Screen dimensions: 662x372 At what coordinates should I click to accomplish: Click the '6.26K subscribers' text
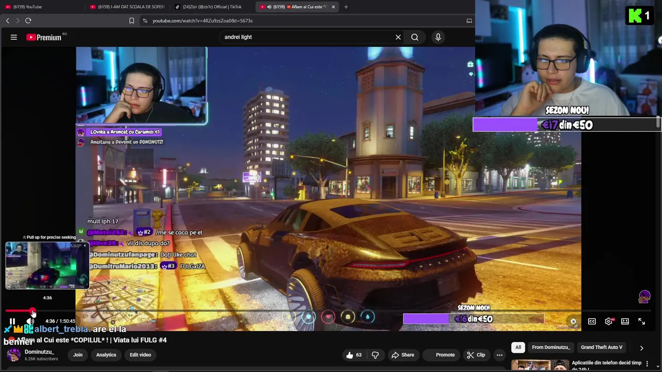pos(41,359)
